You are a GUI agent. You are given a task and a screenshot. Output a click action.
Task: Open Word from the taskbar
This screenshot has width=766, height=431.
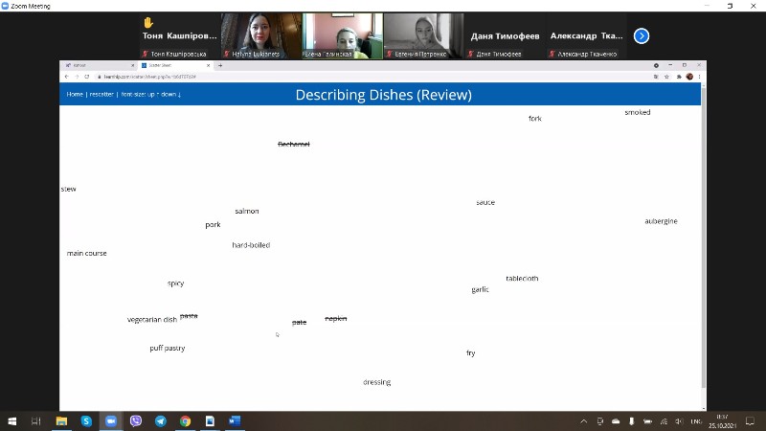pyautogui.click(x=235, y=420)
